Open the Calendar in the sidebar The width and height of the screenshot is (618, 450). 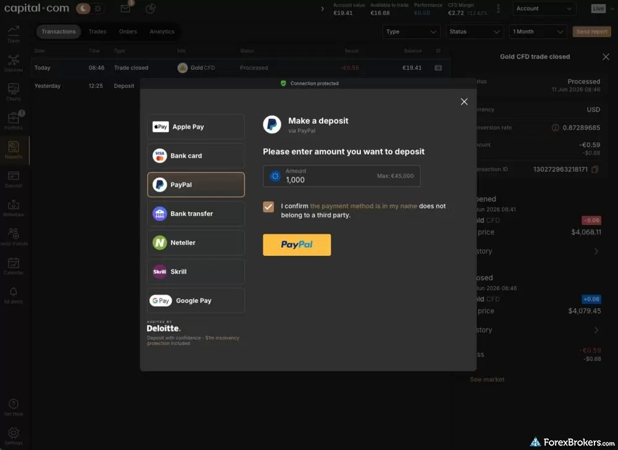point(14,266)
